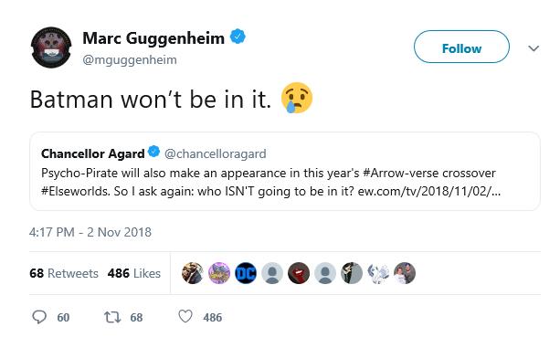This screenshot has height=348, width=560.
Task: Follow Marc Guggenheim
Action: click(x=461, y=47)
